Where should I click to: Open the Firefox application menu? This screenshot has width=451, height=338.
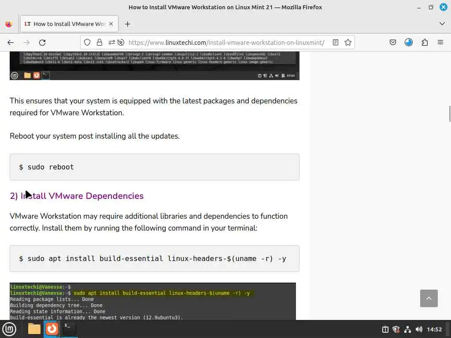440,43
